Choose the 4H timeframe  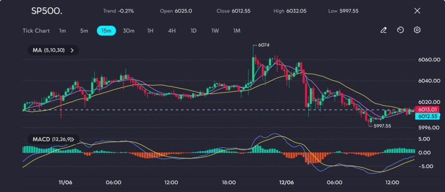[172, 31]
